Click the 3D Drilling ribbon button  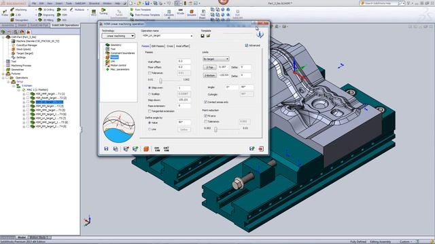pos(46,9)
